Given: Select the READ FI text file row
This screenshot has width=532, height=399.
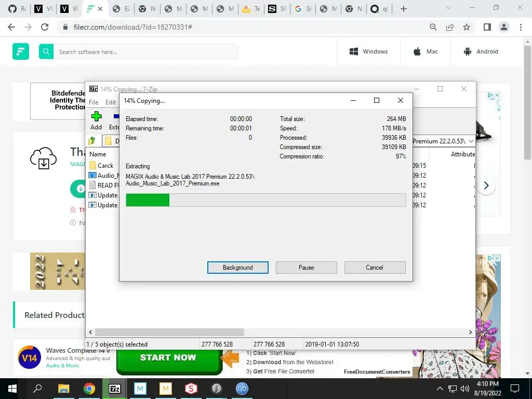Looking at the screenshot, I should (103, 185).
